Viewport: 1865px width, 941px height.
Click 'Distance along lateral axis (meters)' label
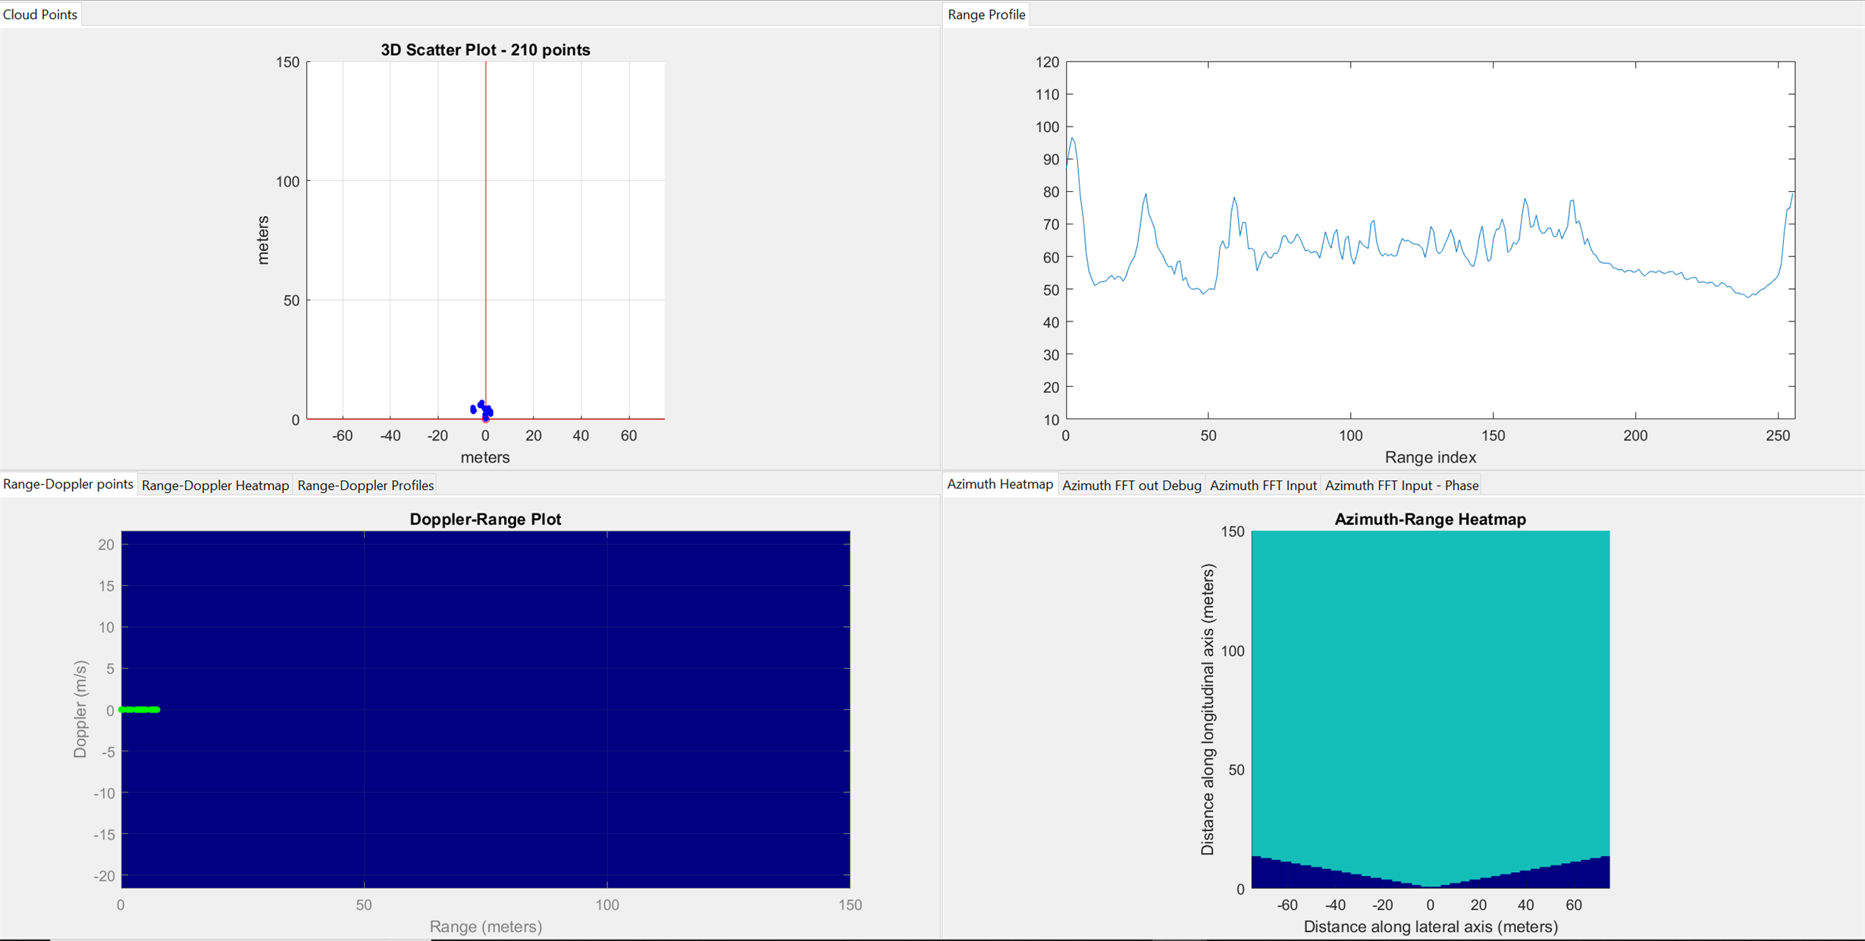[x=1430, y=927]
